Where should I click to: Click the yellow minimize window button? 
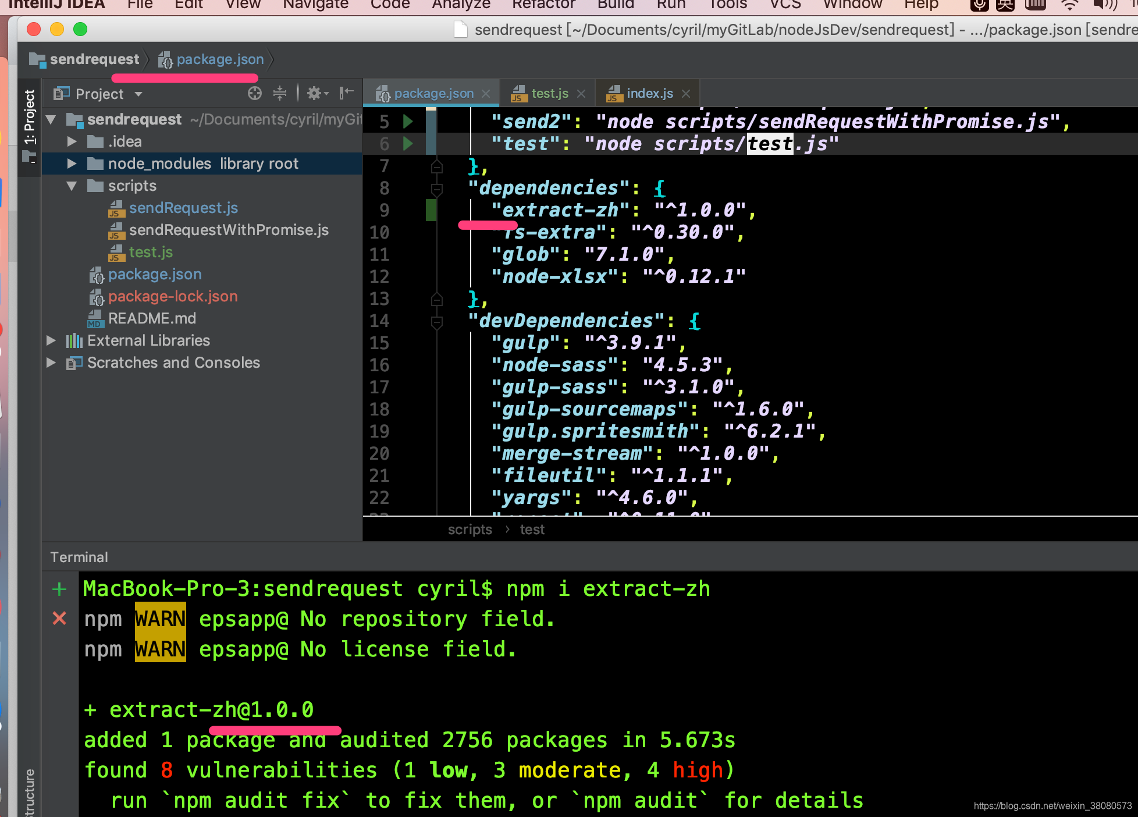tap(57, 29)
